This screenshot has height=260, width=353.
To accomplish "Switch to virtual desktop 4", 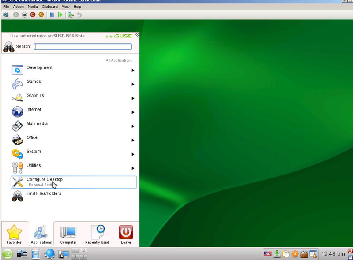I will click(x=83, y=256).
